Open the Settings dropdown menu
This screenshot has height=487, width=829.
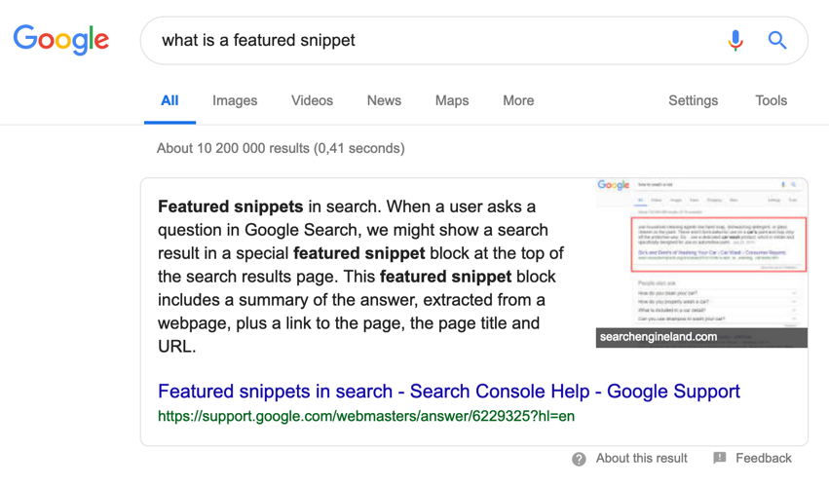tap(694, 100)
